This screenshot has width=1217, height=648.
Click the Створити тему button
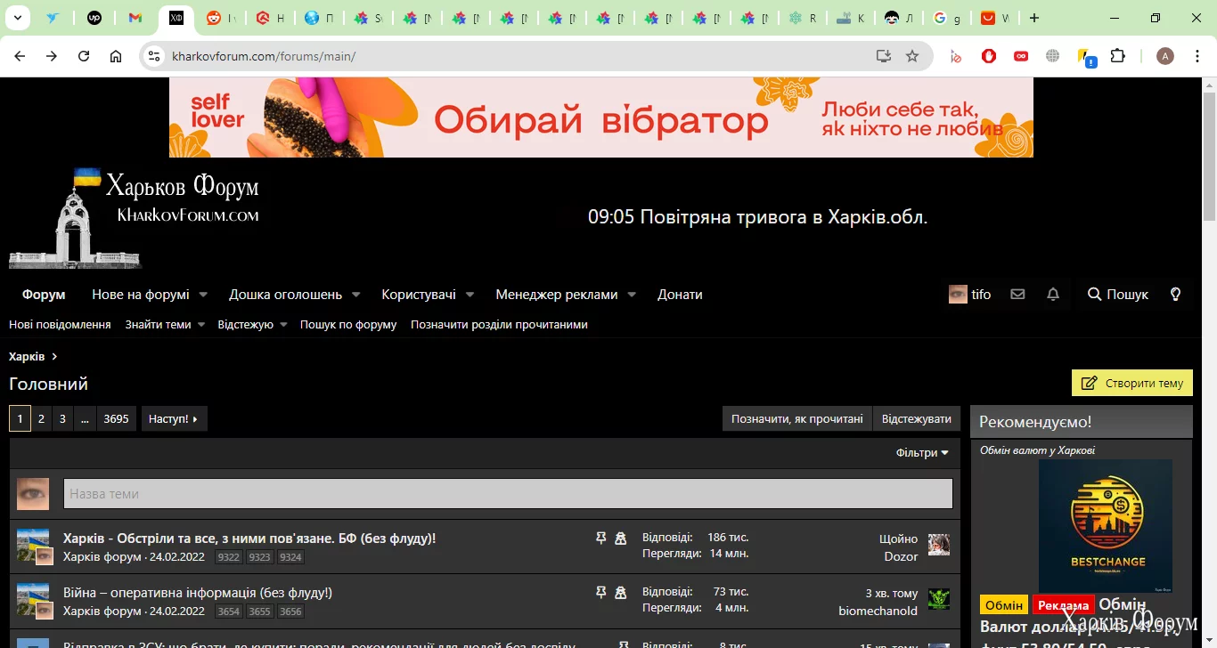1132,383
